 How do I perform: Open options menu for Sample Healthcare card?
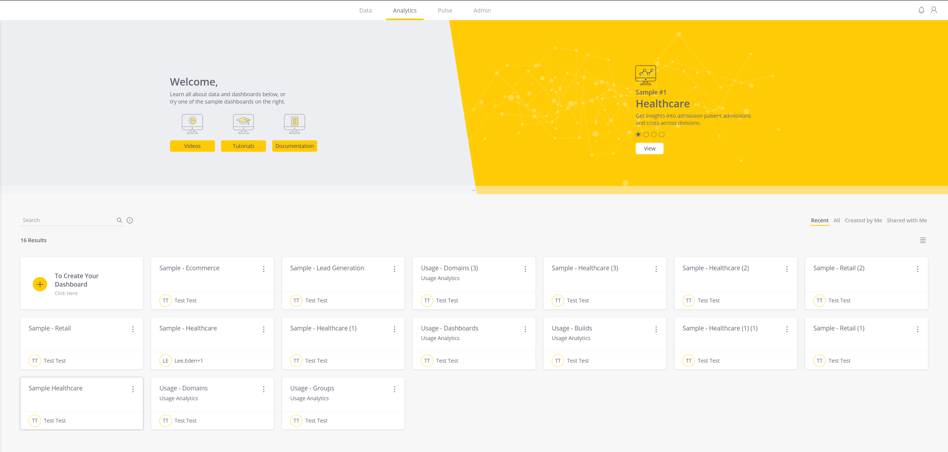click(x=133, y=389)
